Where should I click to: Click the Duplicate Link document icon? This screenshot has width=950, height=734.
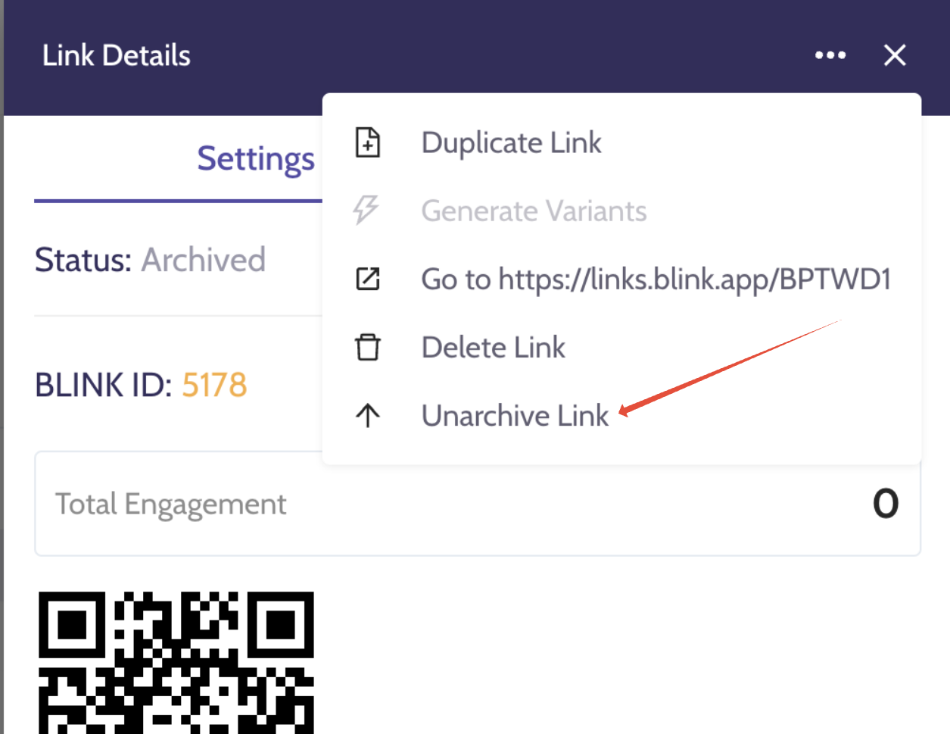click(368, 142)
